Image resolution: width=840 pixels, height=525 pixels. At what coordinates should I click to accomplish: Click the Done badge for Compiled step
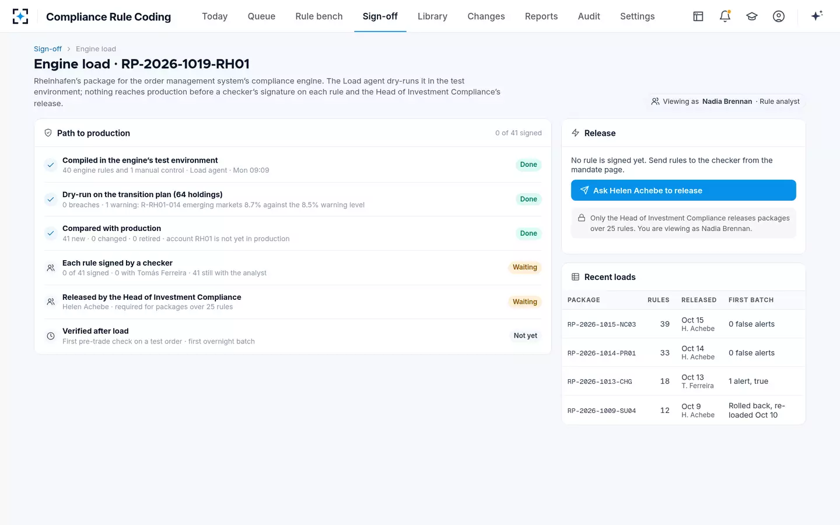click(x=528, y=164)
